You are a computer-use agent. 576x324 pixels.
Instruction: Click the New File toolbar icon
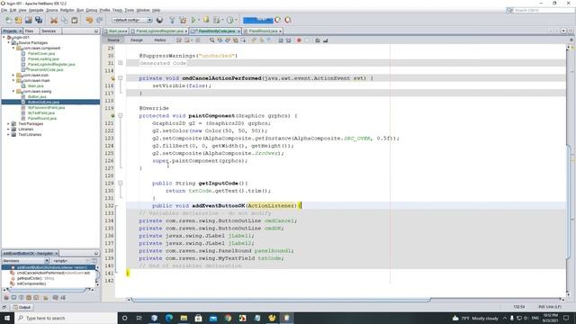8,20
